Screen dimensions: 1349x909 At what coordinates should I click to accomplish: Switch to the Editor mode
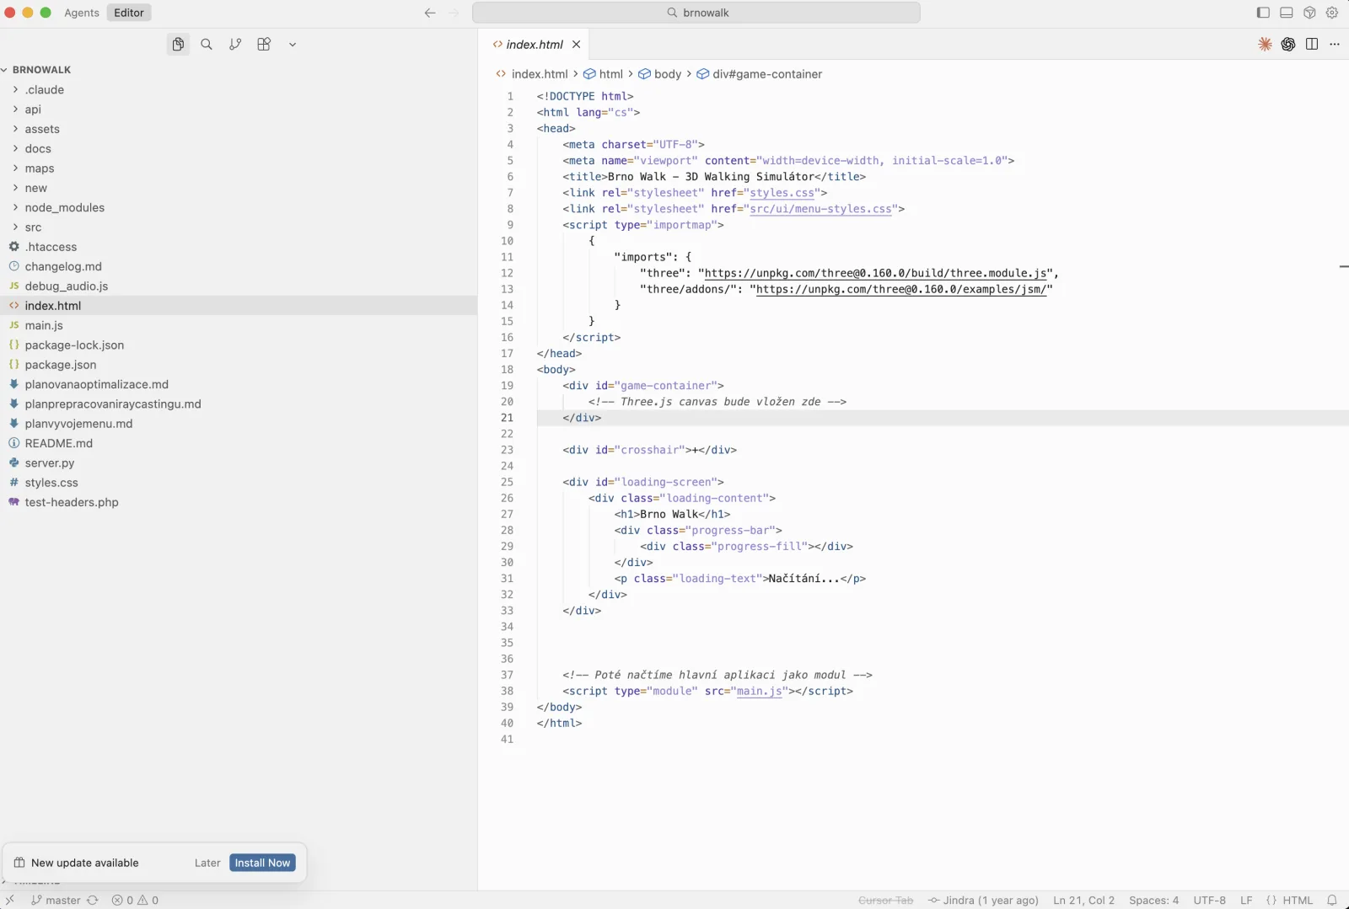click(x=129, y=13)
